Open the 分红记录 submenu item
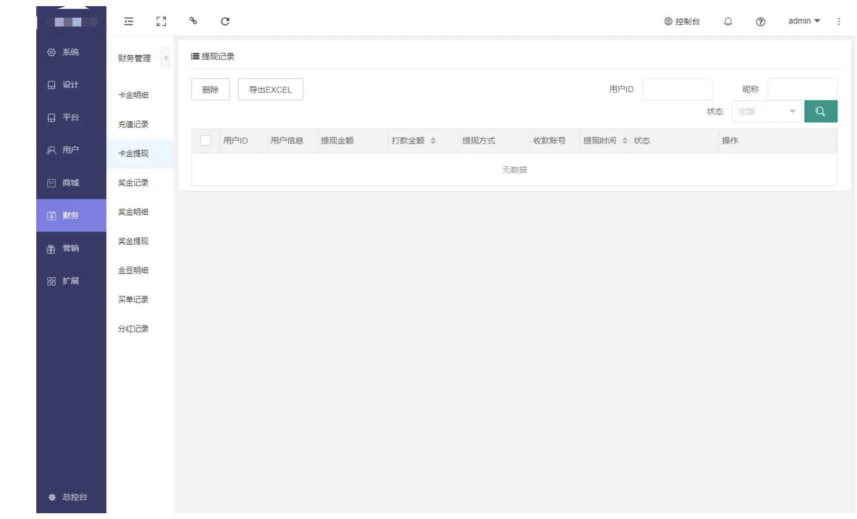Viewport: 857px width, 519px height. point(140,328)
